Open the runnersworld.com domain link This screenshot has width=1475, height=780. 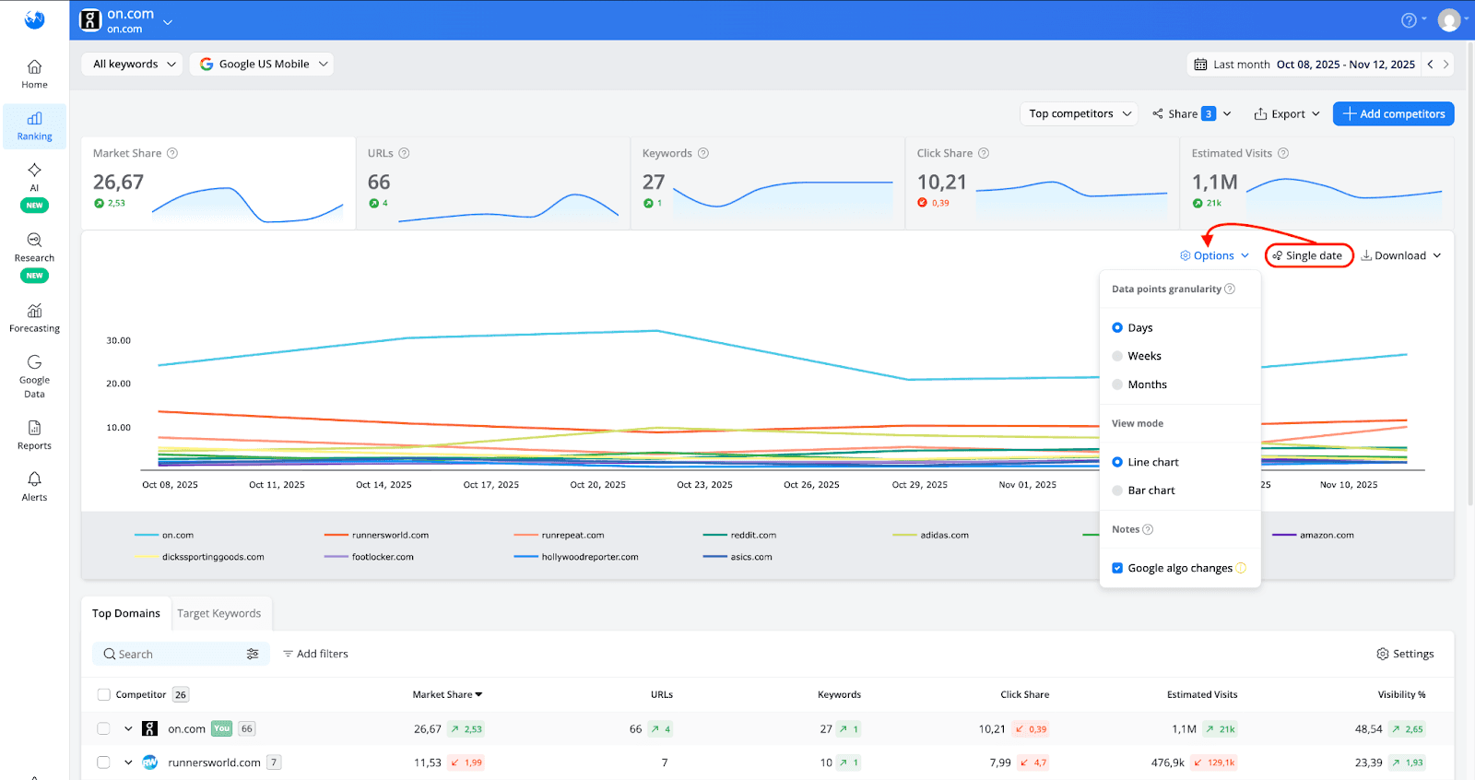pyautogui.click(x=214, y=762)
